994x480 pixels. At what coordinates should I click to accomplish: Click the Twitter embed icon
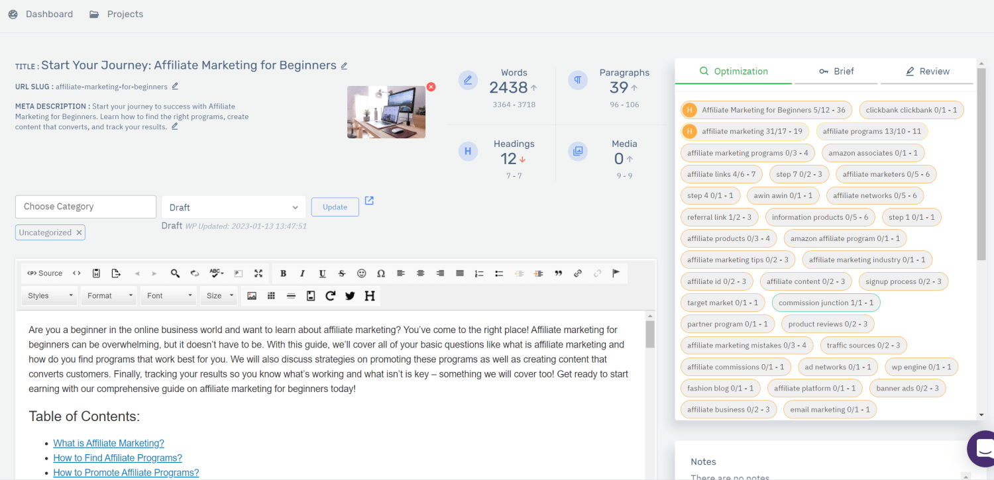[x=350, y=296]
